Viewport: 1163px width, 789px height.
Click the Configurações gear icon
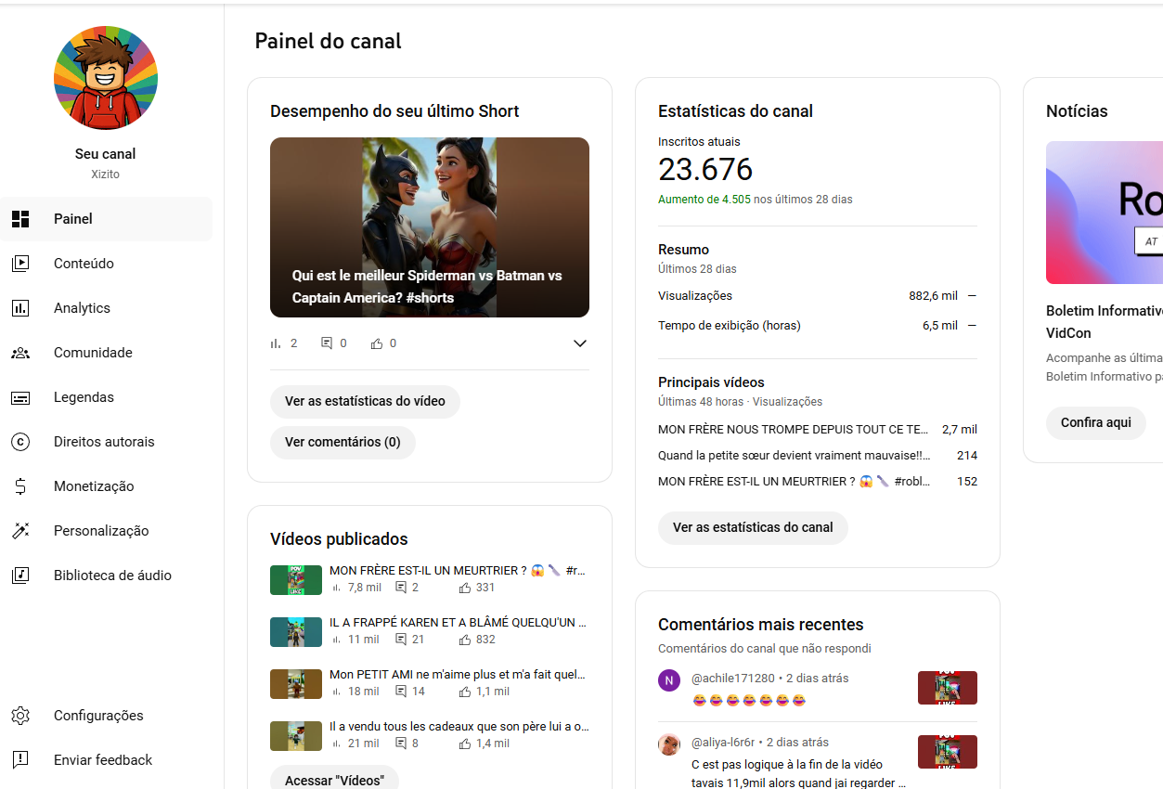(20, 716)
